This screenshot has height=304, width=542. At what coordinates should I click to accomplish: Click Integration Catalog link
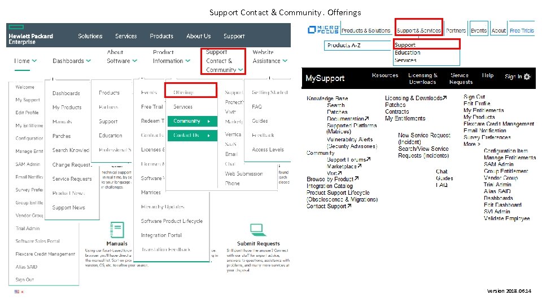(329, 186)
